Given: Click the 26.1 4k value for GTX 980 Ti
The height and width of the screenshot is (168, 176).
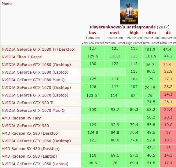Looking at the screenshot, I should coord(168,102).
